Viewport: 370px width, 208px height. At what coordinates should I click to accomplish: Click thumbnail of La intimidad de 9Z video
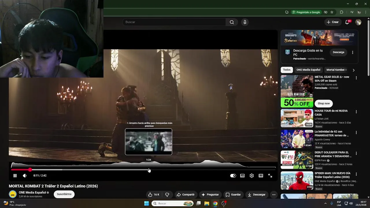coord(297,139)
